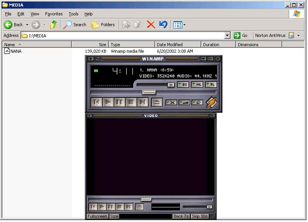Open the Help menu
The image size is (308, 222).
(88, 14)
